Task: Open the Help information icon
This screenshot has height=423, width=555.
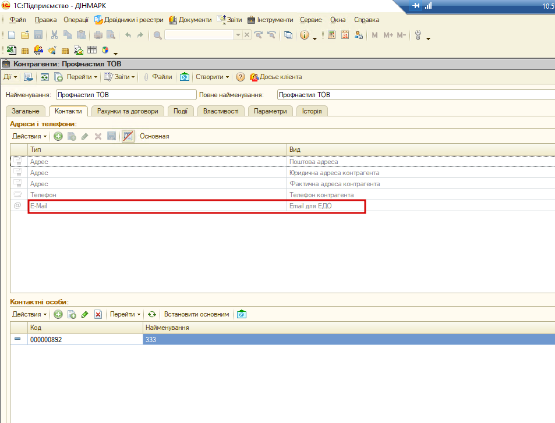Action: click(x=305, y=35)
